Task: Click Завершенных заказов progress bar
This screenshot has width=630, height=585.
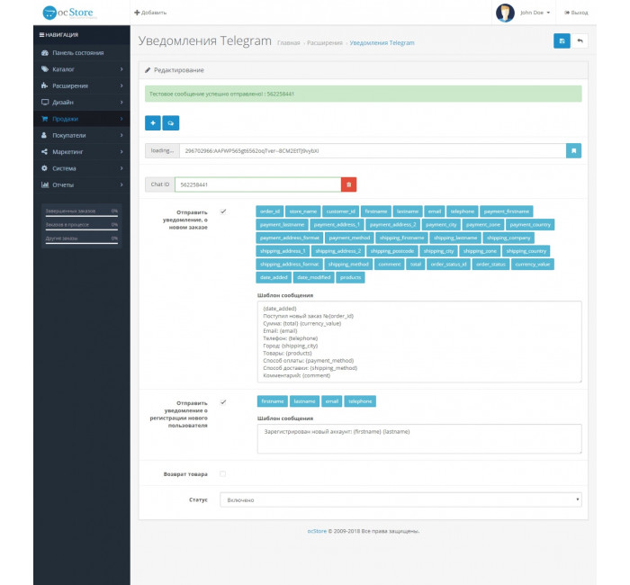Action: [82, 216]
